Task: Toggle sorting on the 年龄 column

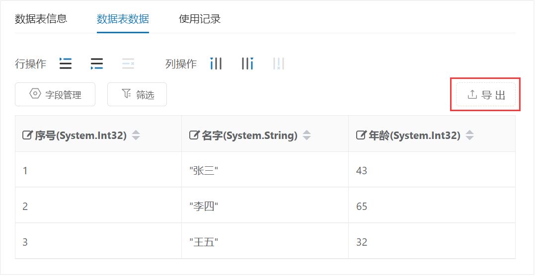Action: 469,135
